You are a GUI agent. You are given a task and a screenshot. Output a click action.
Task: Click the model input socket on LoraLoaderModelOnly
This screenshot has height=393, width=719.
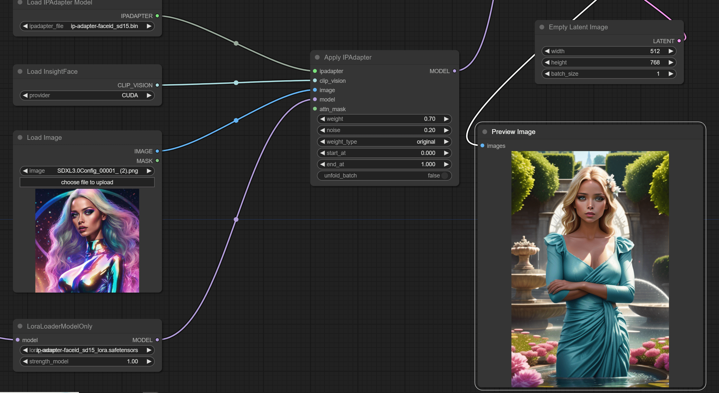pos(18,340)
